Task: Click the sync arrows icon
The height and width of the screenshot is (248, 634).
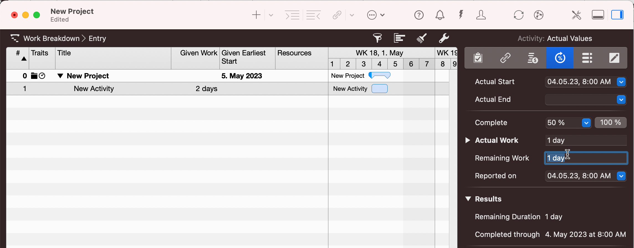Action: tap(518, 15)
